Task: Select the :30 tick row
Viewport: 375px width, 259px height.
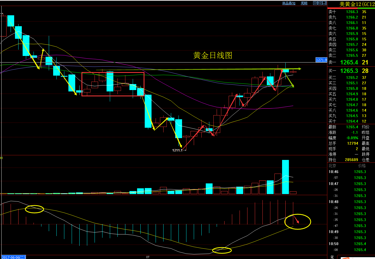Action: 351,238
